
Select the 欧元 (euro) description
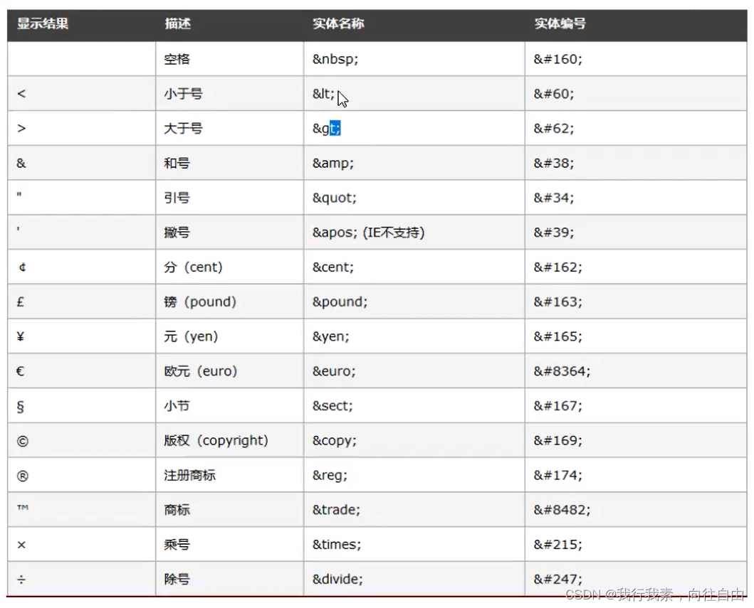(201, 370)
